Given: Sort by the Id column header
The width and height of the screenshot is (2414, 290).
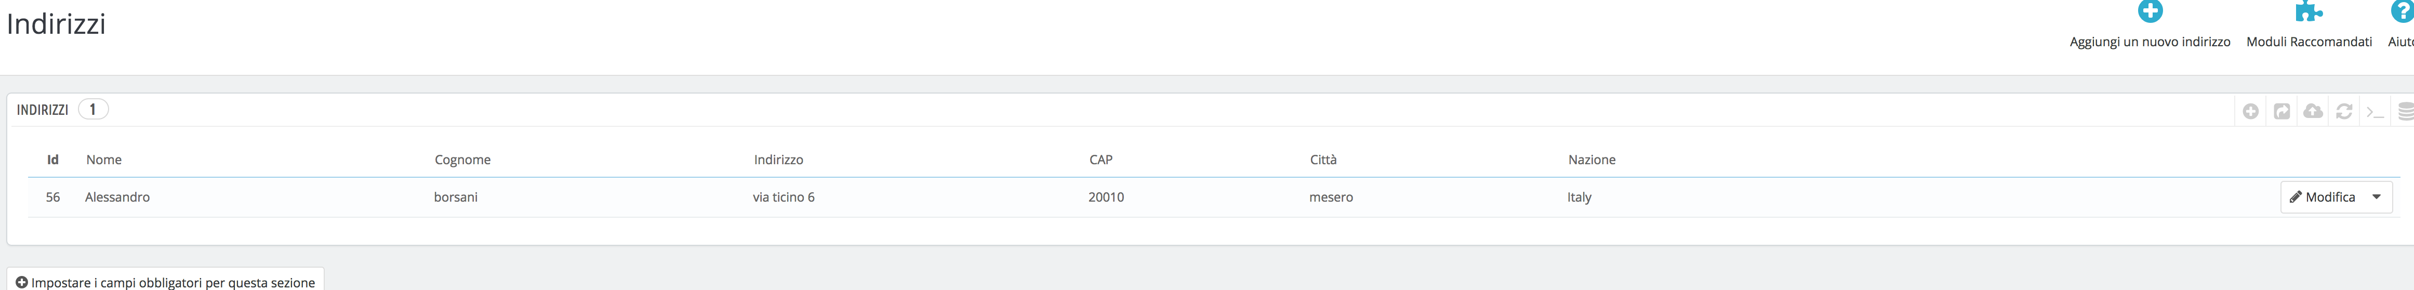Looking at the screenshot, I should coord(52,160).
